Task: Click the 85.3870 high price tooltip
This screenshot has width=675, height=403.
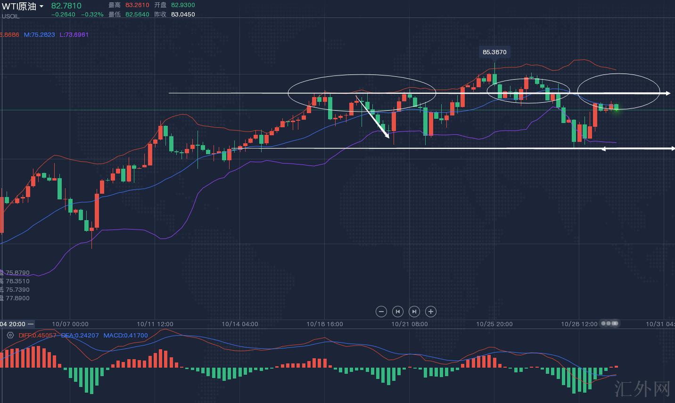Action: 494,52
